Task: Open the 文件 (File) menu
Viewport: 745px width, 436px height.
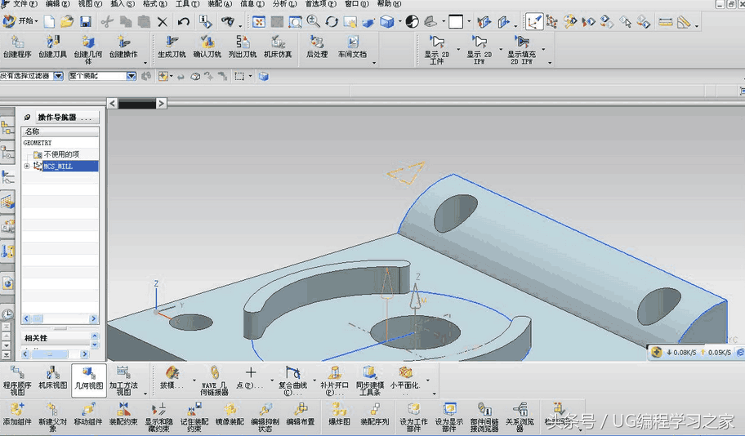Action: 25,4
